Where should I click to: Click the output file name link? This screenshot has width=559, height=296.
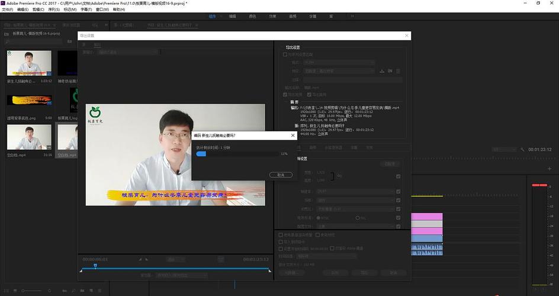(x=311, y=88)
